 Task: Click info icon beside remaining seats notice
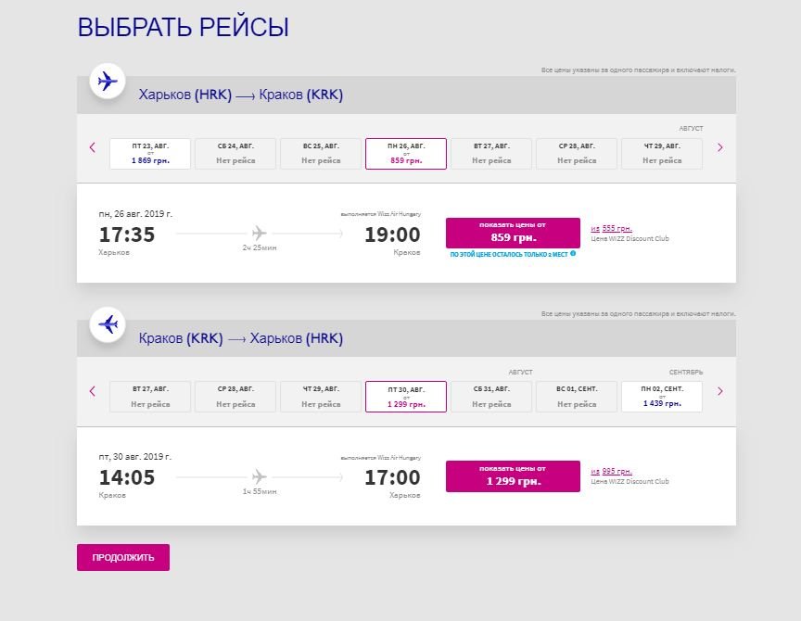pos(573,253)
